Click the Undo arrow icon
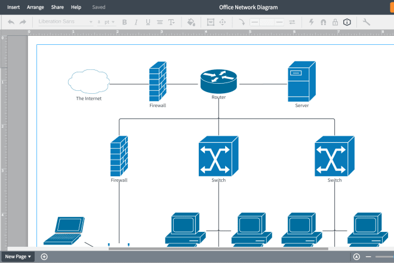The height and width of the screenshot is (263, 394). click(x=11, y=22)
